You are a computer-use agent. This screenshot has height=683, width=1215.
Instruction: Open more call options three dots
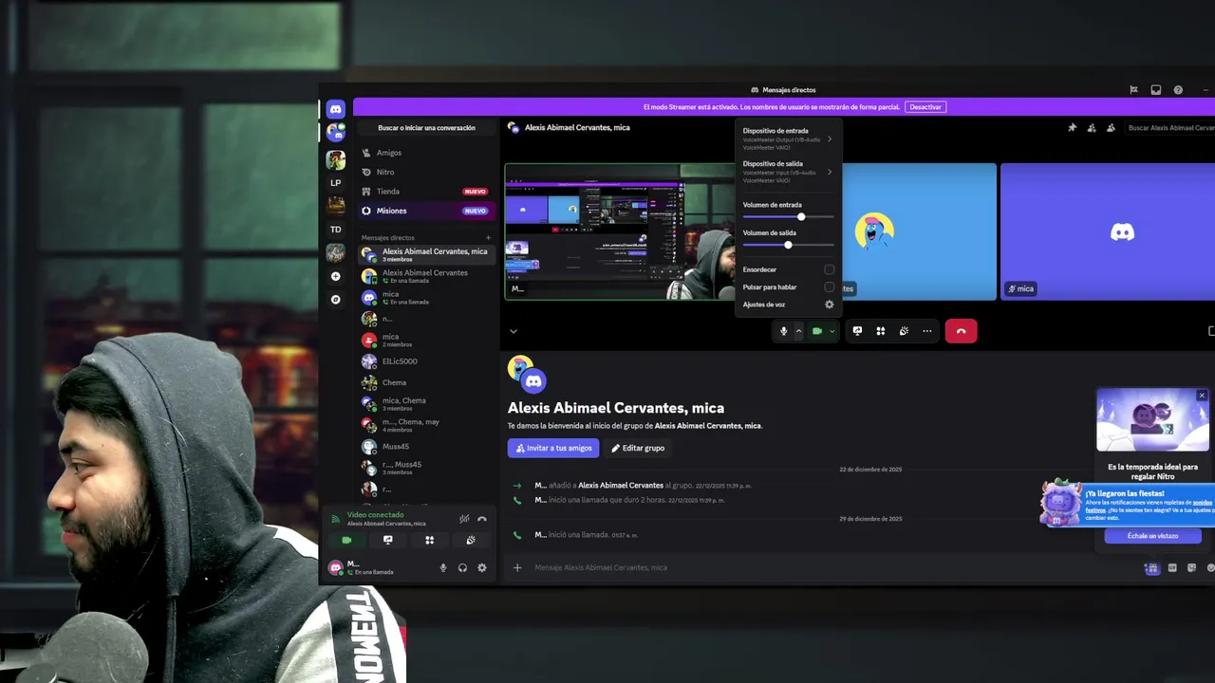click(x=927, y=331)
